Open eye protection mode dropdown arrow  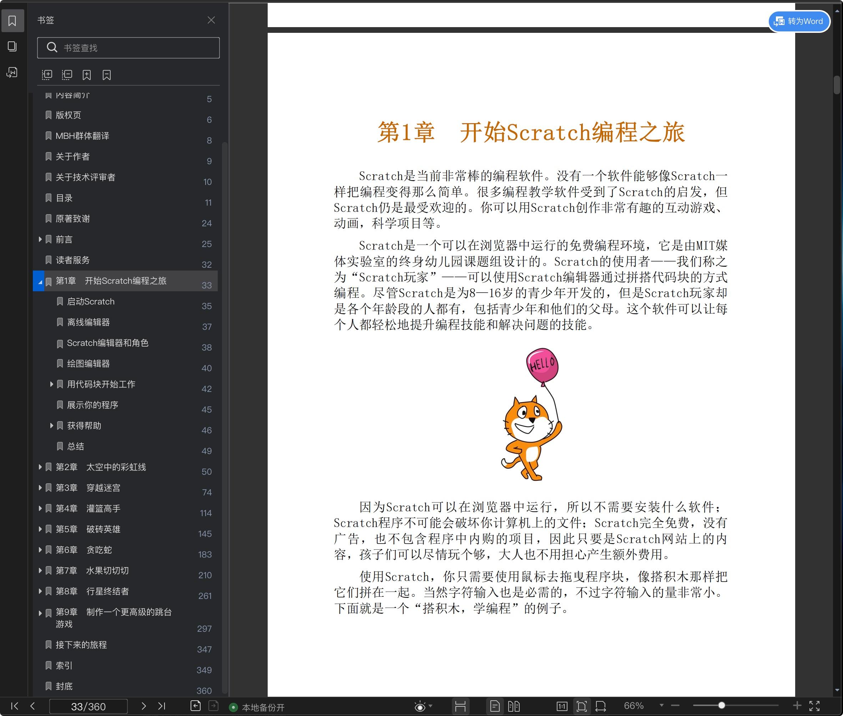pyautogui.click(x=431, y=706)
